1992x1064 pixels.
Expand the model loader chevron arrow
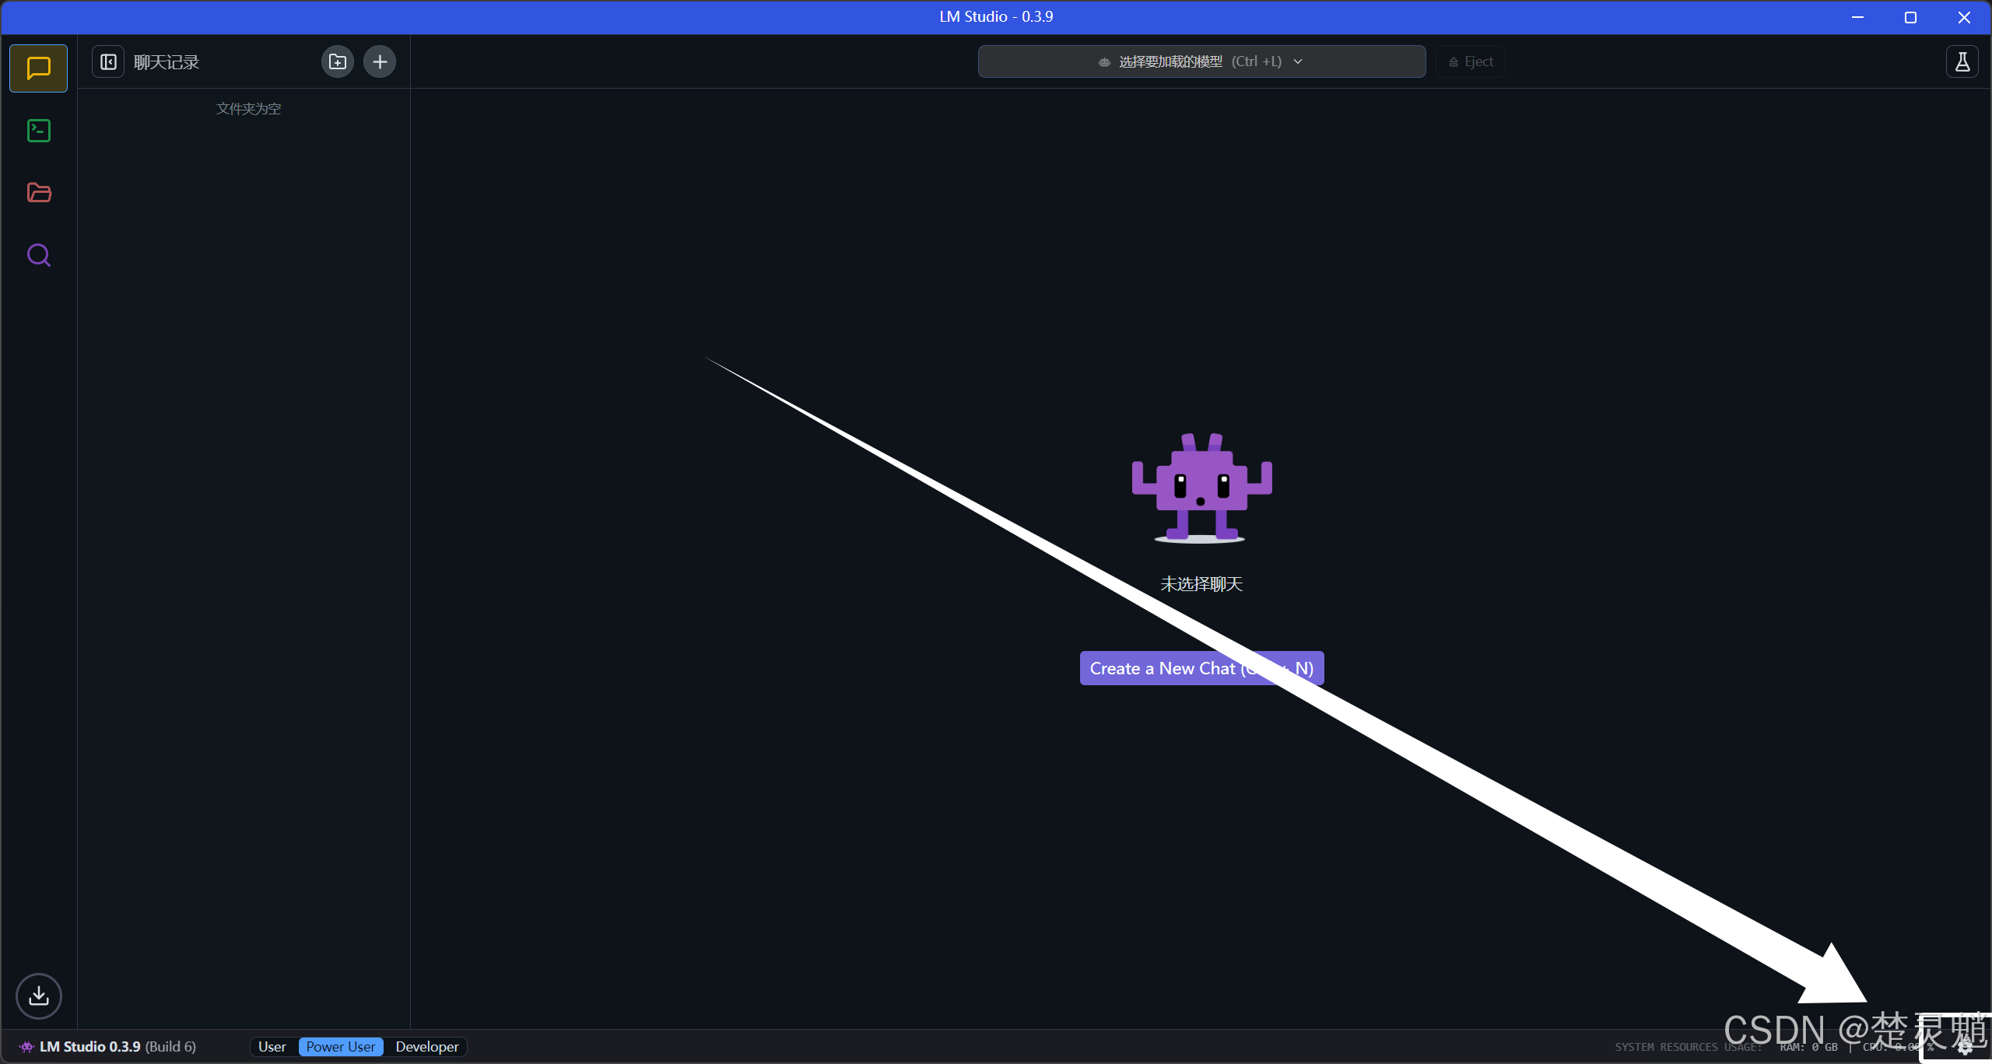[1298, 61]
